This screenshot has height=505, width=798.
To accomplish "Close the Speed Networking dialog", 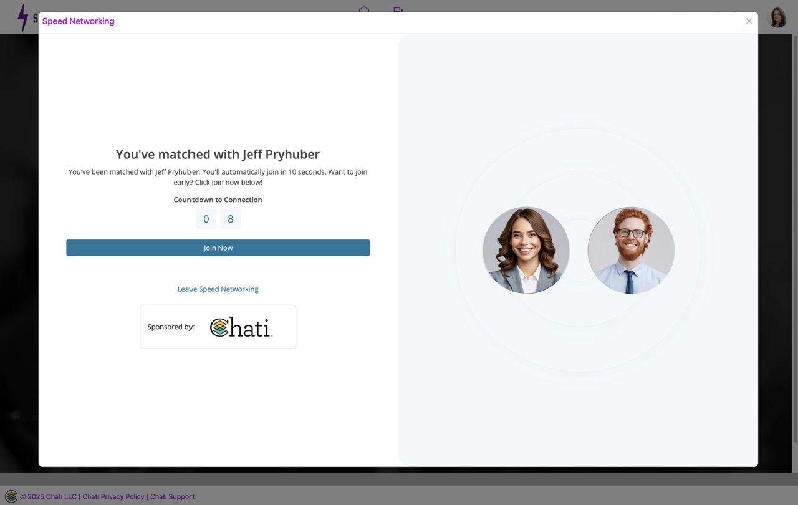I will [x=749, y=21].
